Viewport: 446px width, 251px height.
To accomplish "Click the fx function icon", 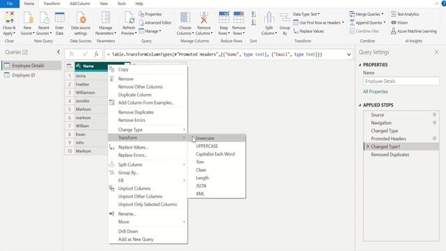I will [x=96, y=54].
